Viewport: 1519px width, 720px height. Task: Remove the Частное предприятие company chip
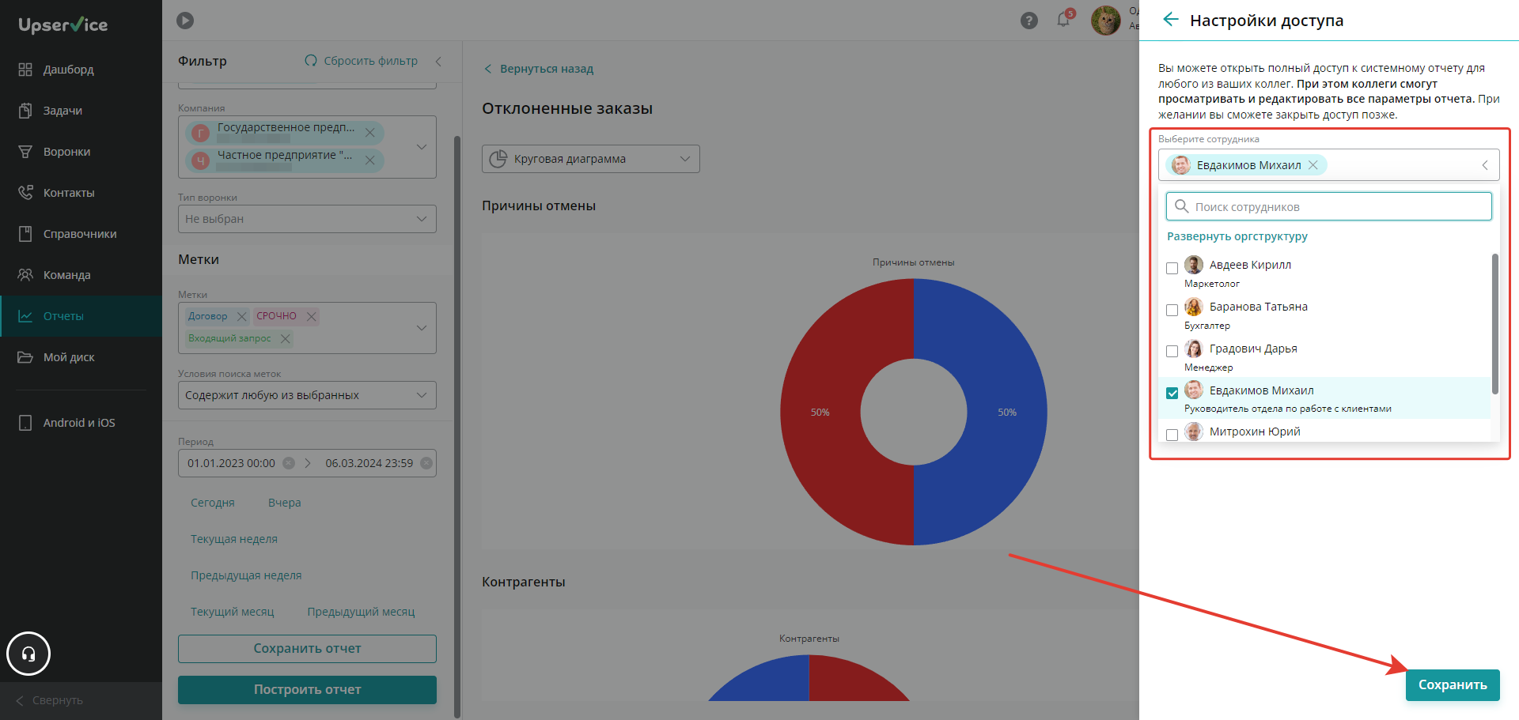tap(369, 160)
